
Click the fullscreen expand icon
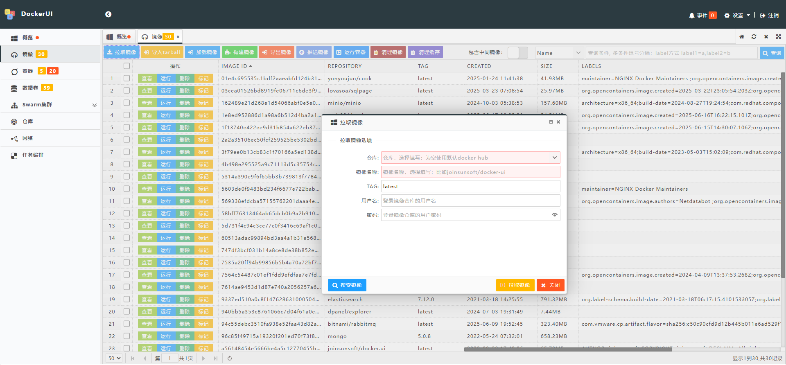point(778,37)
